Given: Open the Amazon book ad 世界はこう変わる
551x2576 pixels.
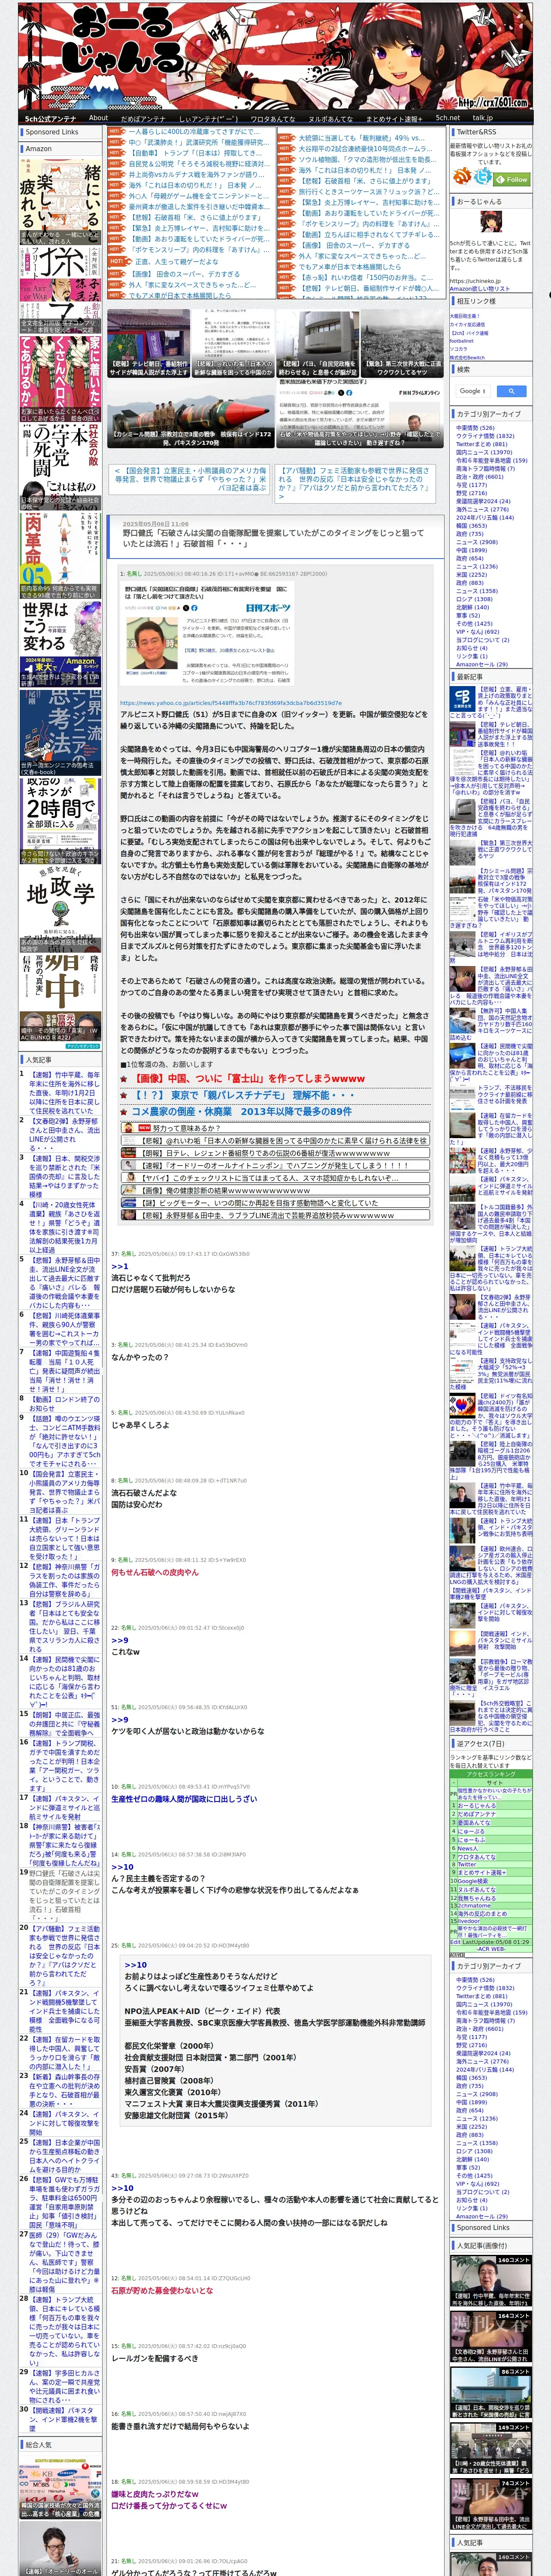Looking at the screenshot, I should pos(60,645).
